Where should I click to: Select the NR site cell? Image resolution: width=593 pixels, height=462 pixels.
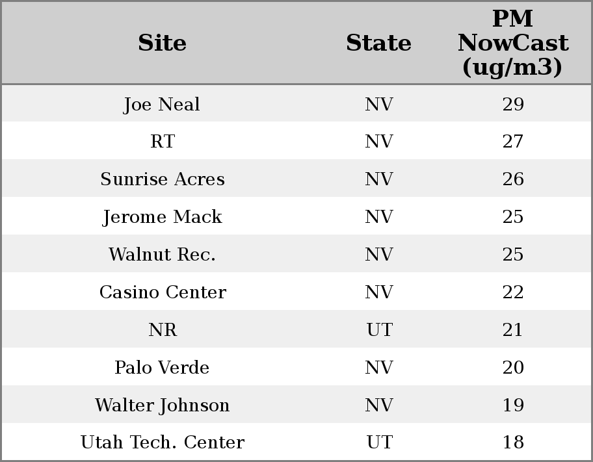tap(162, 330)
